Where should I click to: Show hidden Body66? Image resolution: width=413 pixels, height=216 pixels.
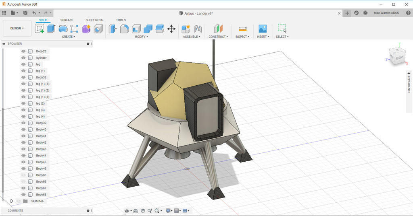(23, 181)
